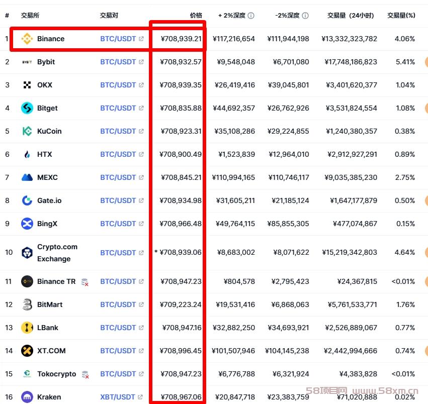Open the Gate.io exchange name link
428x404 pixels.
pos(49,201)
